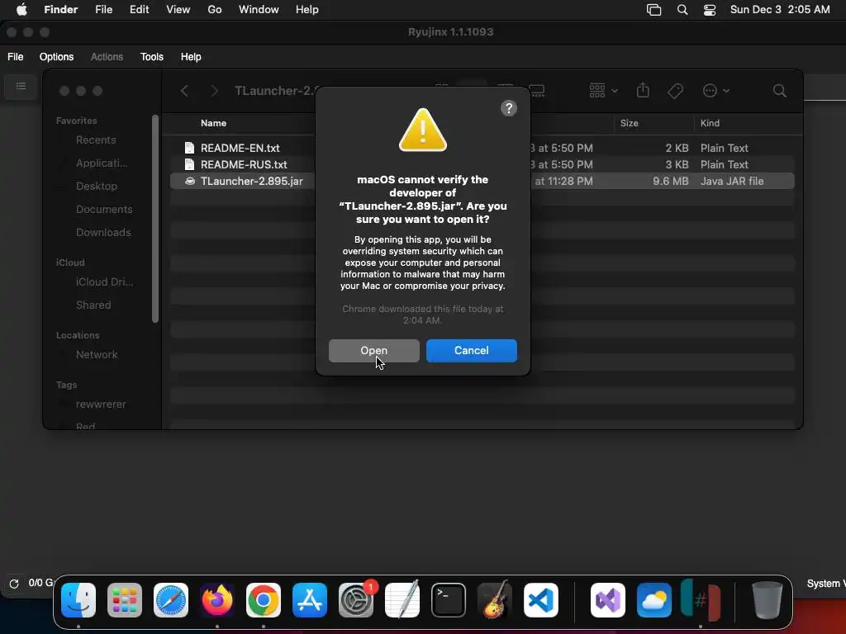Viewport: 846px width, 634px height.
Task: Sort files by Size column
Action: (x=629, y=123)
